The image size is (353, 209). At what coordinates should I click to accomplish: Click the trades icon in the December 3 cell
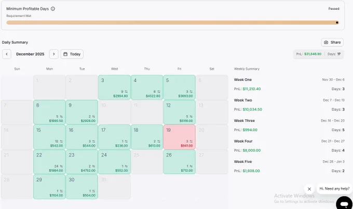(x=126, y=92)
